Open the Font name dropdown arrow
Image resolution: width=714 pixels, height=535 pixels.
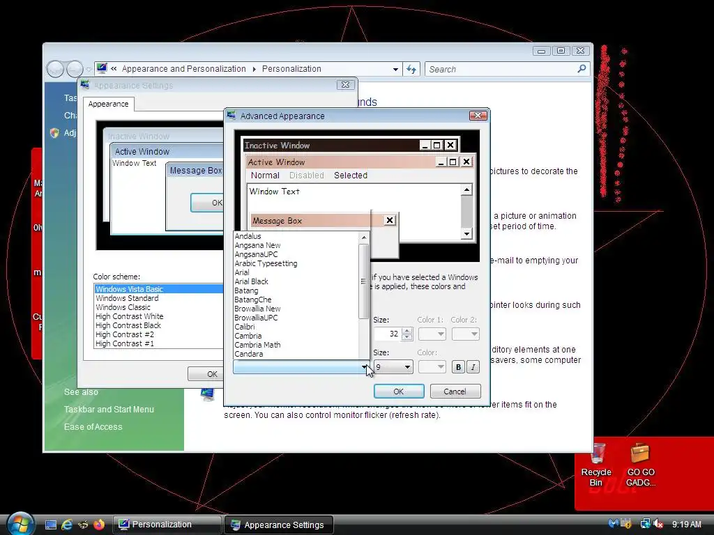(x=364, y=367)
